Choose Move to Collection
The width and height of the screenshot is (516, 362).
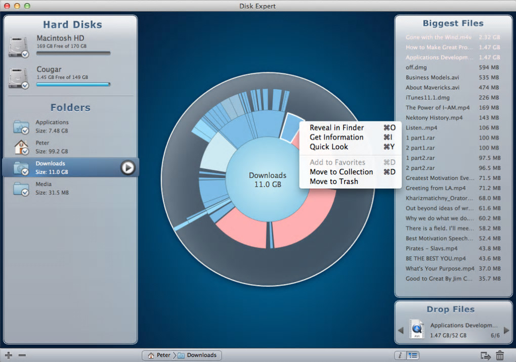point(350,171)
